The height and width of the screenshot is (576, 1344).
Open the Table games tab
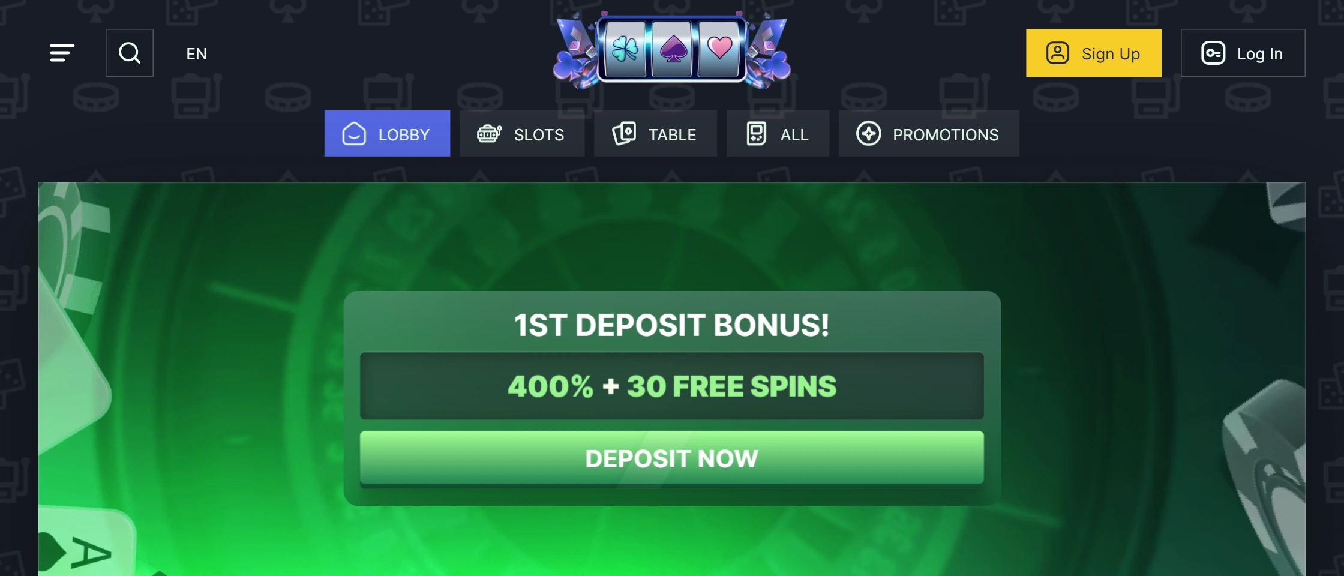[655, 133]
